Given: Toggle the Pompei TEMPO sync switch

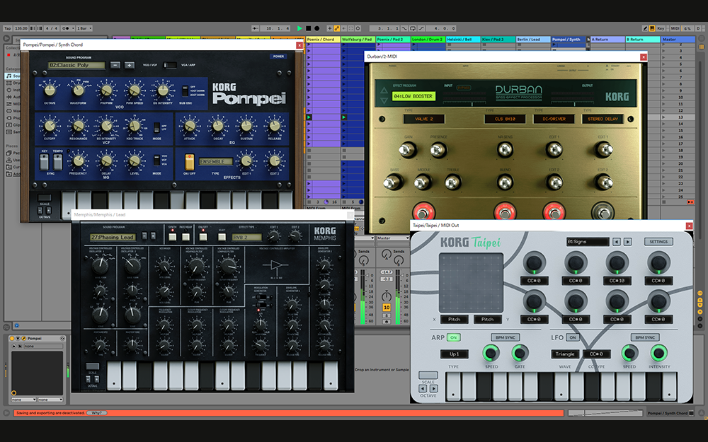Looking at the screenshot, I should coord(58,162).
